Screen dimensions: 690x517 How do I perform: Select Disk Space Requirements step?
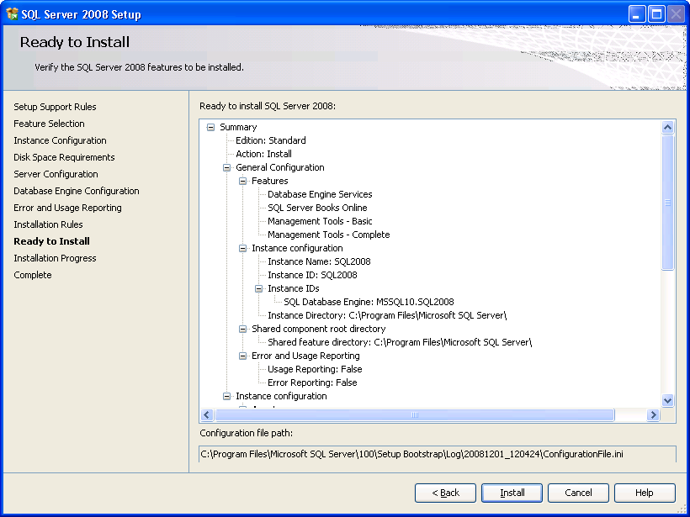tap(64, 157)
